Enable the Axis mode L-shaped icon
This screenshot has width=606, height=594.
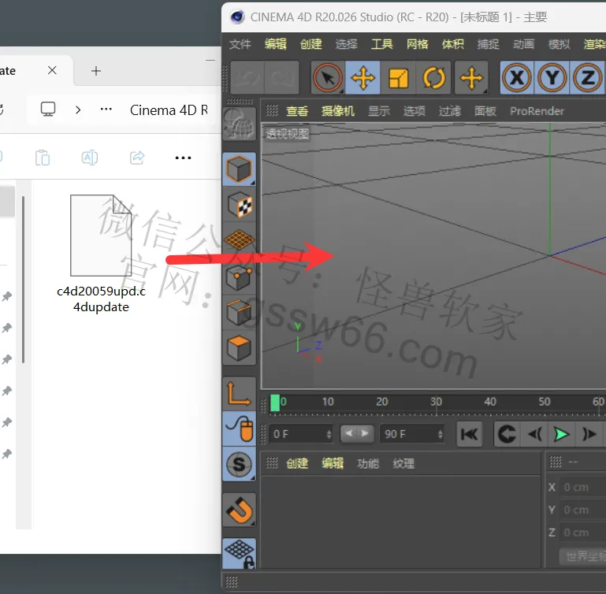pyautogui.click(x=239, y=393)
